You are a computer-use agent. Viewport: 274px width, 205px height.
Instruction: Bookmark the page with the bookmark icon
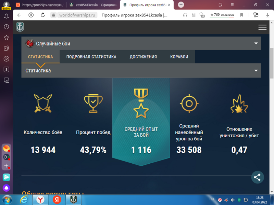click(x=241, y=15)
